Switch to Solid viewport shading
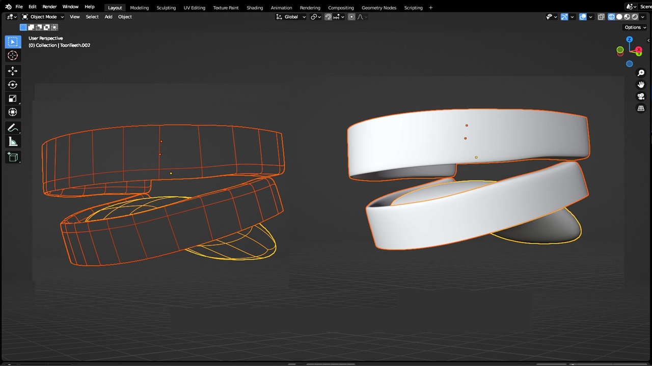The height and width of the screenshot is (366, 652). pos(619,17)
